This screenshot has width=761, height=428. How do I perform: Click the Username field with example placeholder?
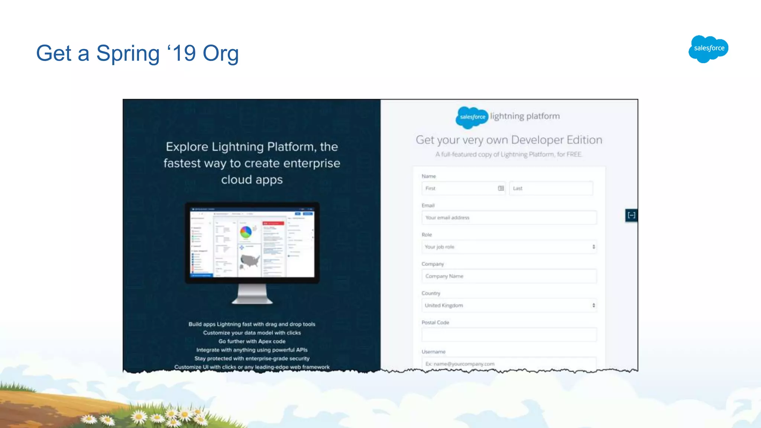click(x=509, y=364)
